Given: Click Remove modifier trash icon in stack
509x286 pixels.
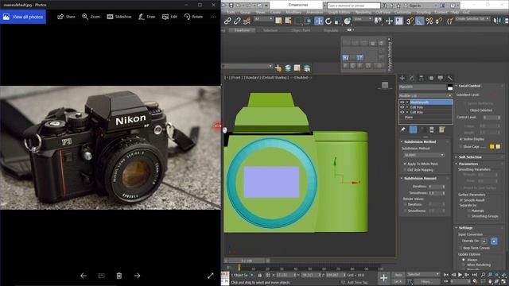Looking at the screenshot, I should click(x=432, y=129).
